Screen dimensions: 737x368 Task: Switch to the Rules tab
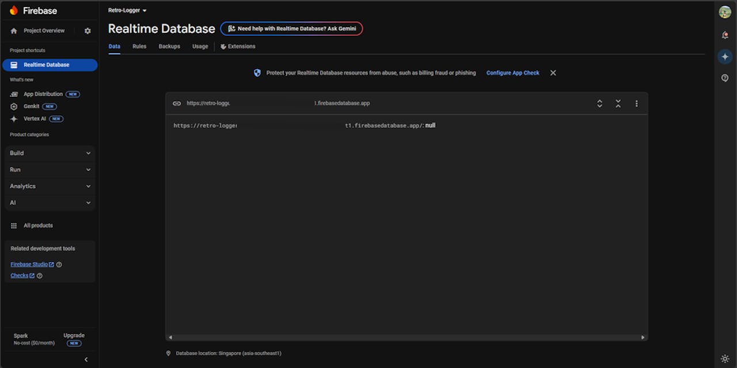(139, 47)
